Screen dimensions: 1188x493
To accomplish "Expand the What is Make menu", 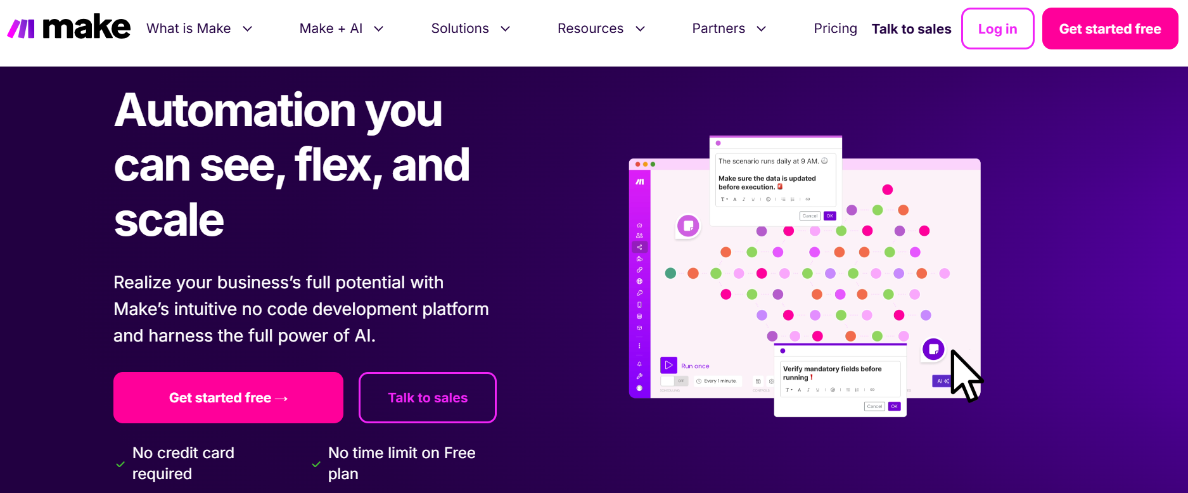I will [200, 29].
